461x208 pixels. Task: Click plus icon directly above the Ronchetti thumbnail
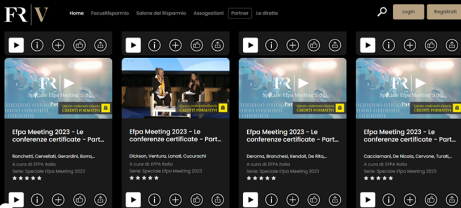click(x=58, y=45)
